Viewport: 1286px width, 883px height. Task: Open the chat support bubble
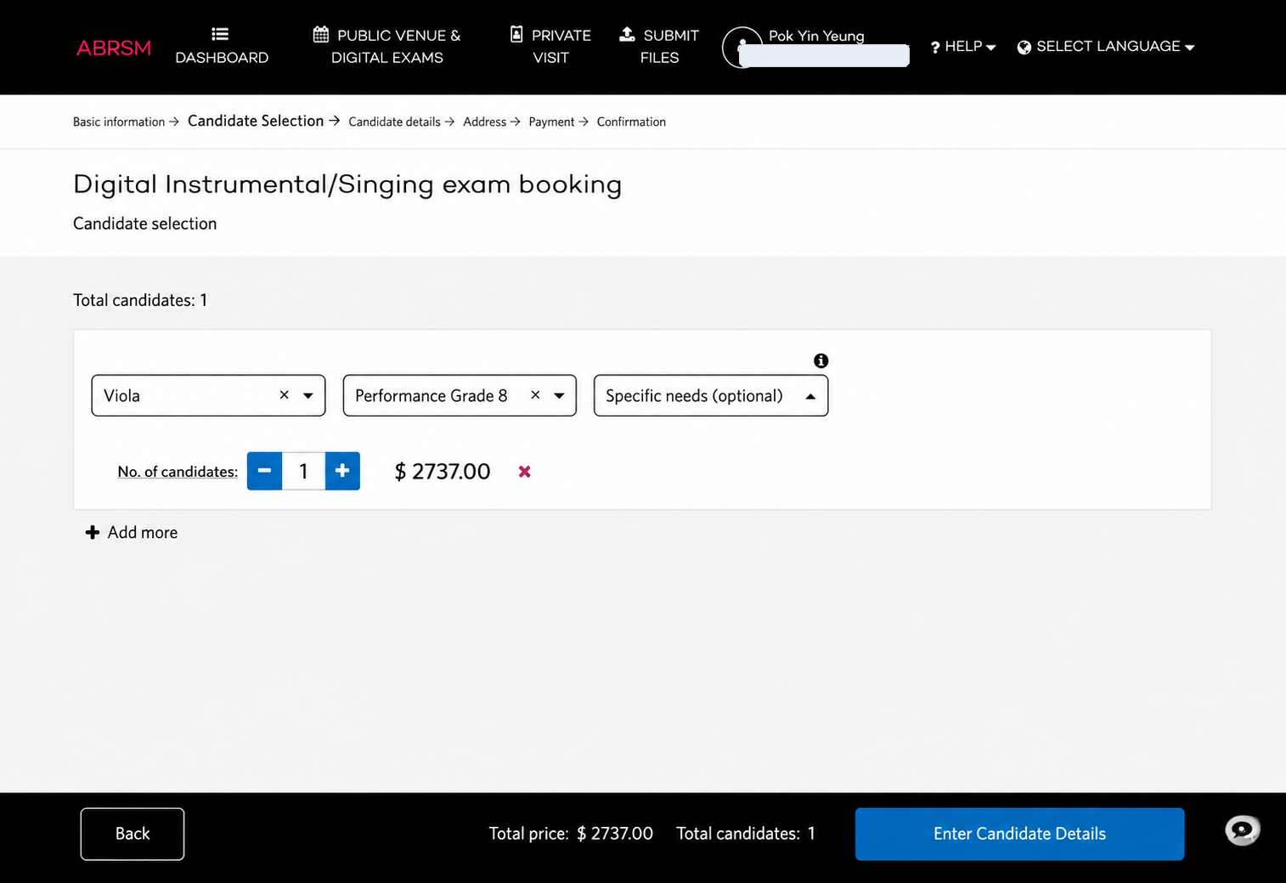tap(1242, 829)
